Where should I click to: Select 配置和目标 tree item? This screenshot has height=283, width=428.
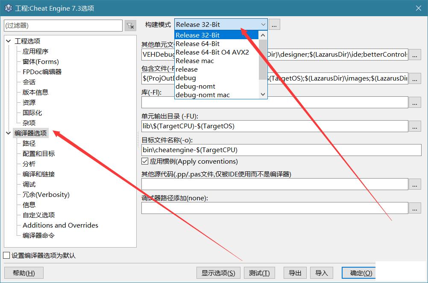tap(39, 154)
